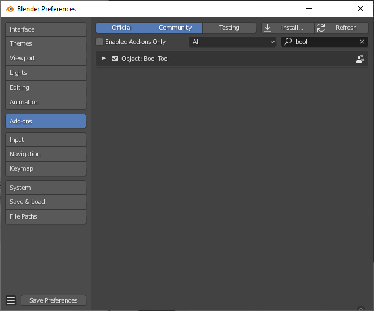Toggle the Official support level filter
This screenshot has height=311, width=374.
[122, 28]
